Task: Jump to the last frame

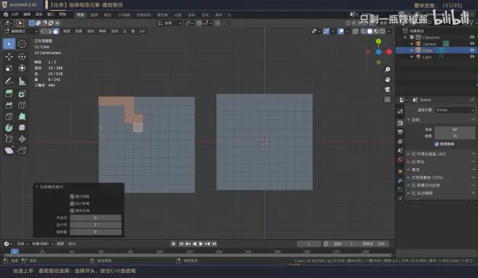Action: [x=214, y=243]
